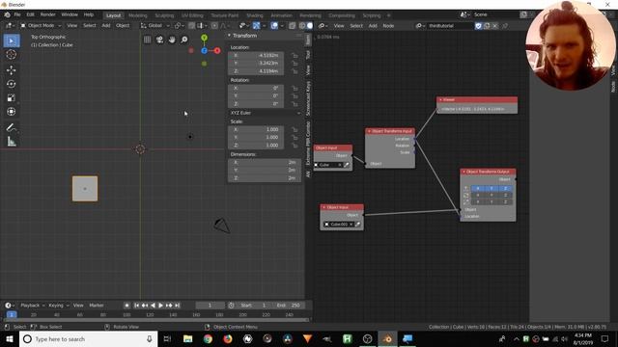The image size is (618, 347).
Task: Select the Select Box tool
Action: click(x=12, y=40)
